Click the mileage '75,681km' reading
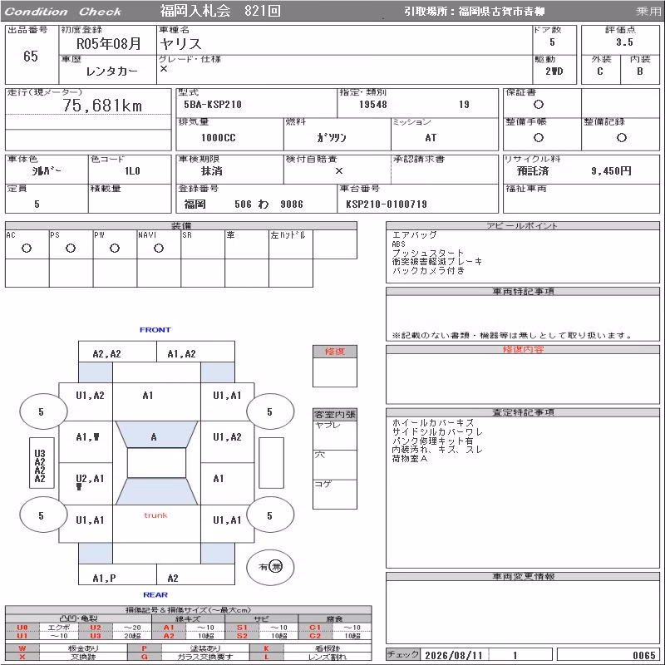The image size is (665, 665). [x=102, y=106]
